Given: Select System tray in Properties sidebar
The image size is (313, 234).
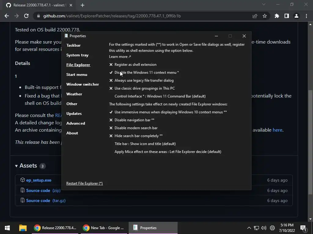Looking at the screenshot, I should tap(77, 55).
